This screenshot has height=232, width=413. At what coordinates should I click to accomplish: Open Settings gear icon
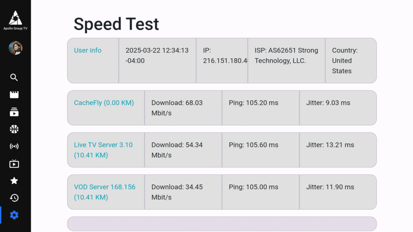tap(14, 215)
